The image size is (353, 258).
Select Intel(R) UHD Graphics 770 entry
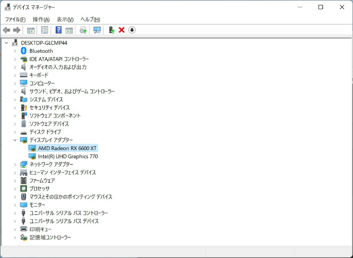pyautogui.click(x=68, y=156)
